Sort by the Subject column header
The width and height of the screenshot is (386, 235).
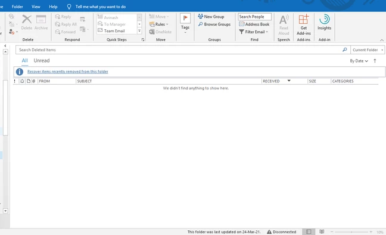(169, 81)
